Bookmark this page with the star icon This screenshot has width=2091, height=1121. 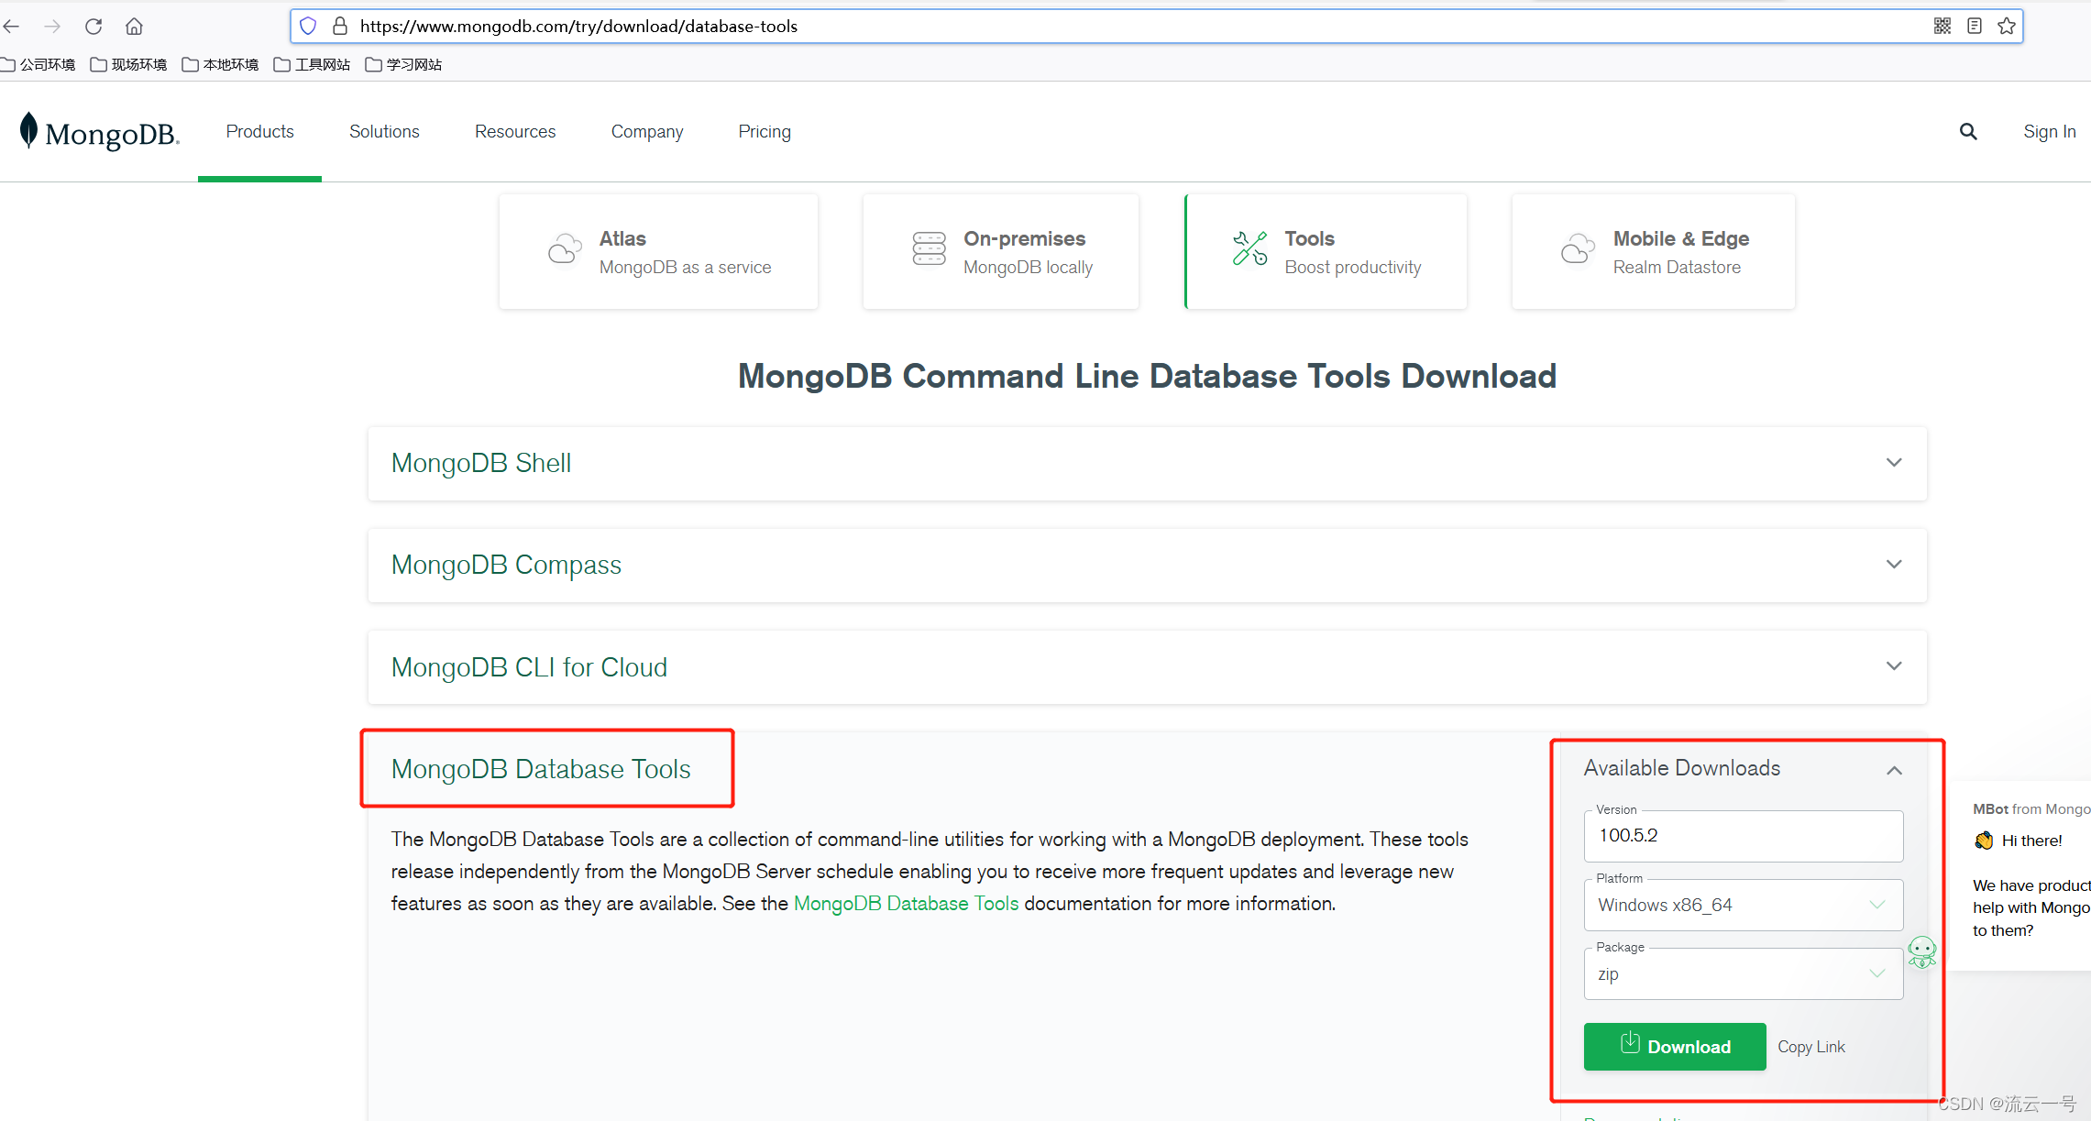2007,26
